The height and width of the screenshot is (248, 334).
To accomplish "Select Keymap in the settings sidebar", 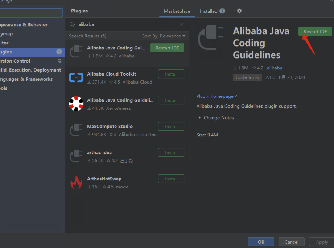I will (x=32, y=34).
